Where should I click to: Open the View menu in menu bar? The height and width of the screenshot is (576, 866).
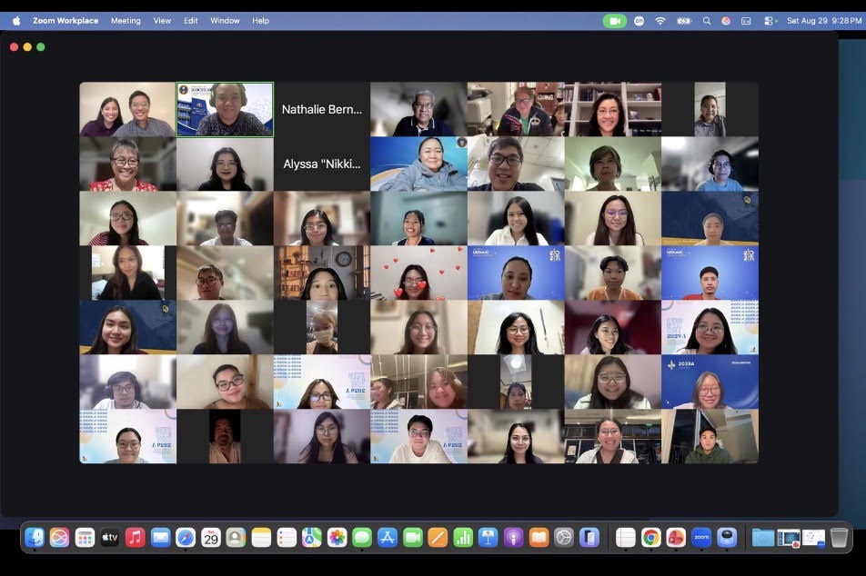[x=162, y=21]
